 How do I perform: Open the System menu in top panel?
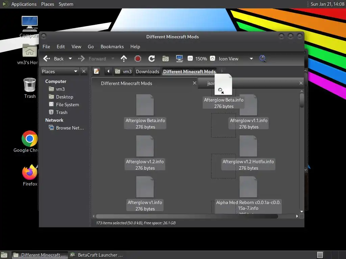(x=66, y=4)
